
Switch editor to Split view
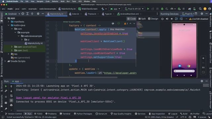[142, 19]
